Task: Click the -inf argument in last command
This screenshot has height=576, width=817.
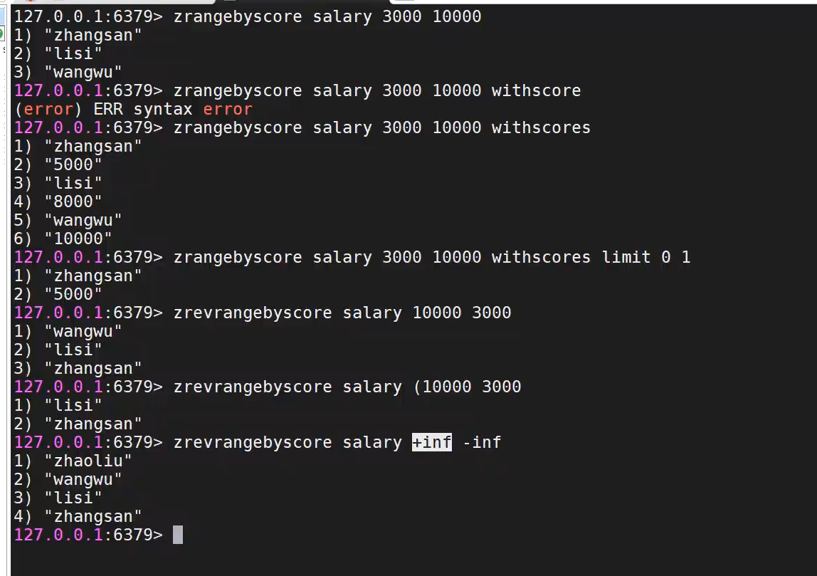Action: [x=482, y=442]
